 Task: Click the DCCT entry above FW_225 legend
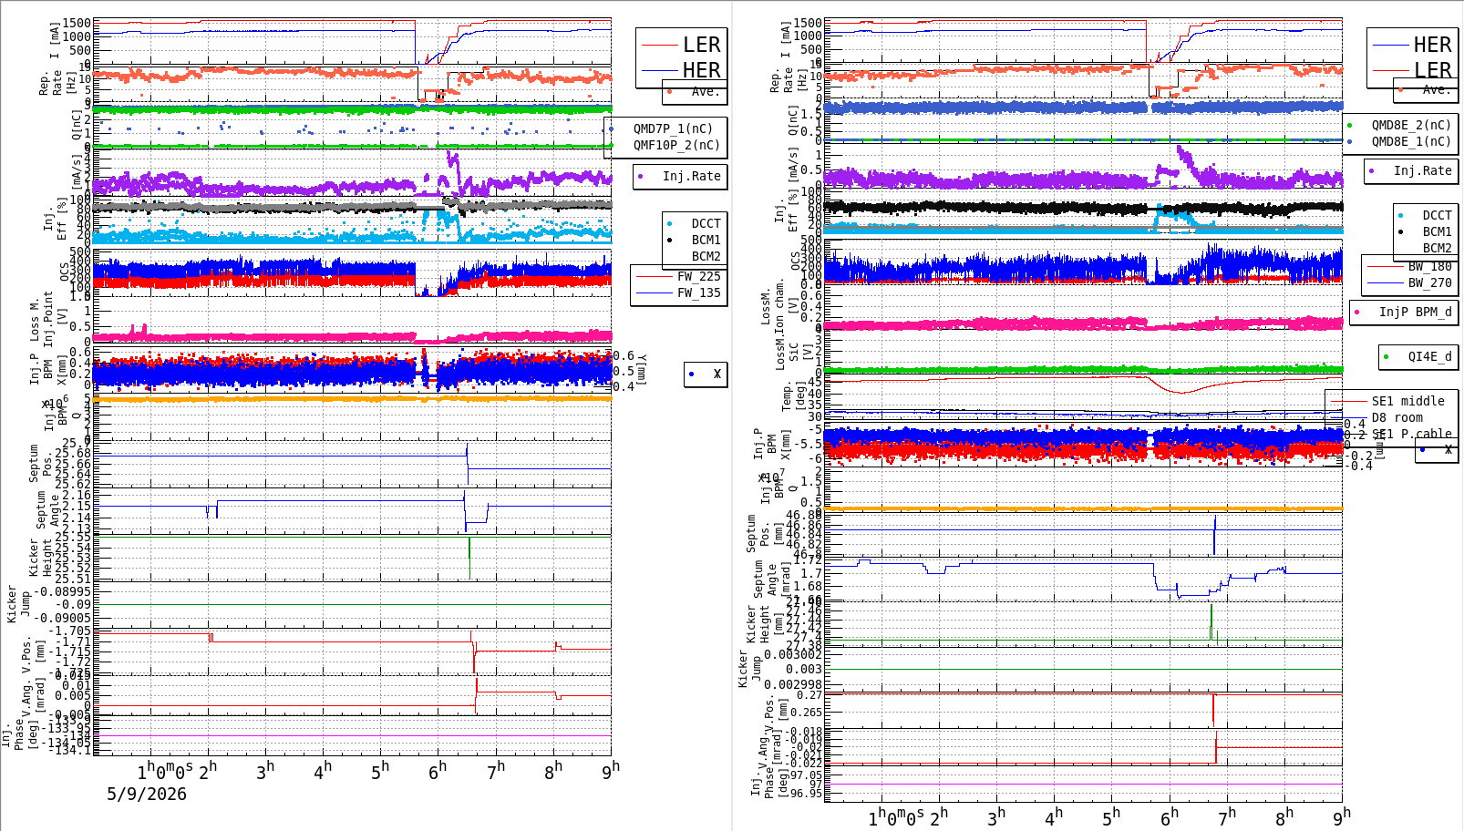(x=706, y=223)
